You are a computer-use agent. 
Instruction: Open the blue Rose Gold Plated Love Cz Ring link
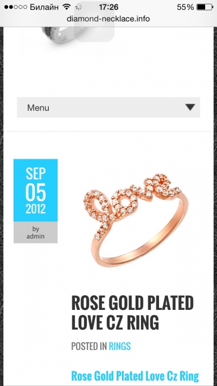coord(135,376)
